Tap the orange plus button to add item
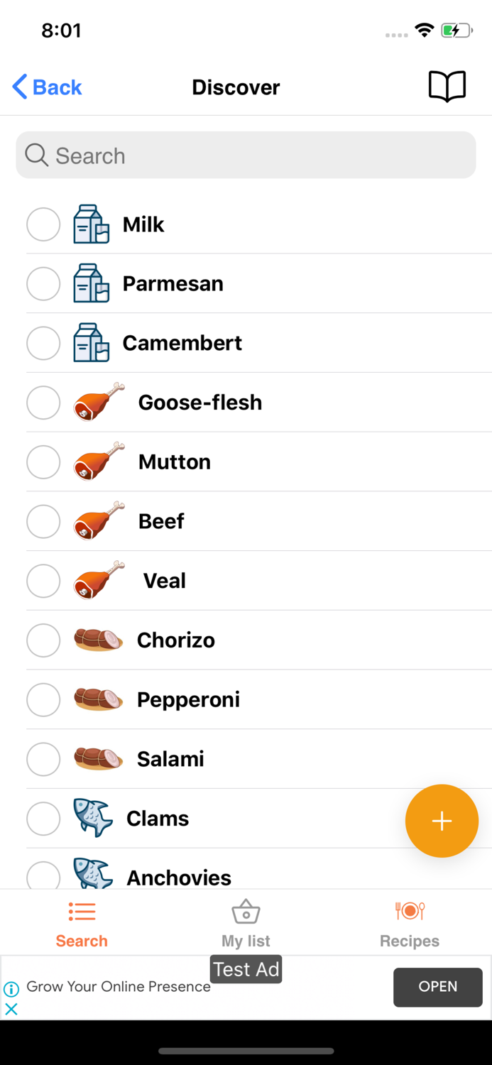The height and width of the screenshot is (1065, 492). pyautogui.click(x=442, y=821)
